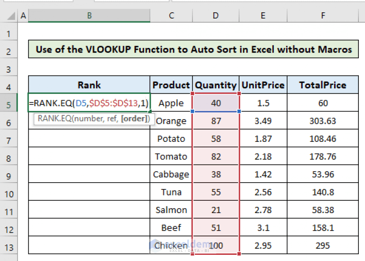Screen dimensions: 365x261
Task: Click quantity cell showing 100
Action: [x=216, y=245]
